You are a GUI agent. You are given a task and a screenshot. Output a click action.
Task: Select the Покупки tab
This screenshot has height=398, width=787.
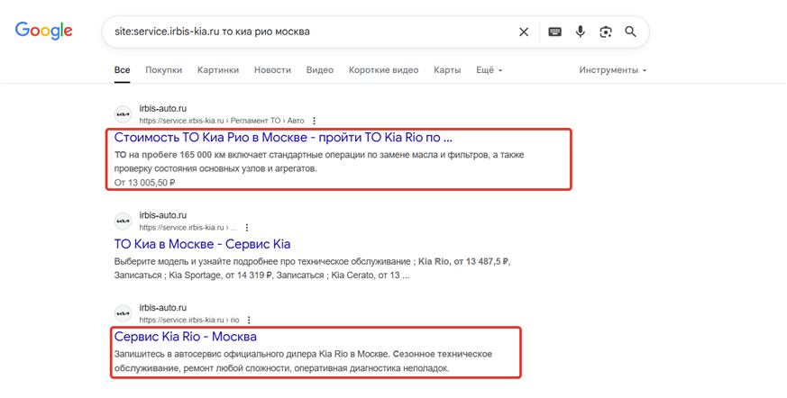coord(163,69)
